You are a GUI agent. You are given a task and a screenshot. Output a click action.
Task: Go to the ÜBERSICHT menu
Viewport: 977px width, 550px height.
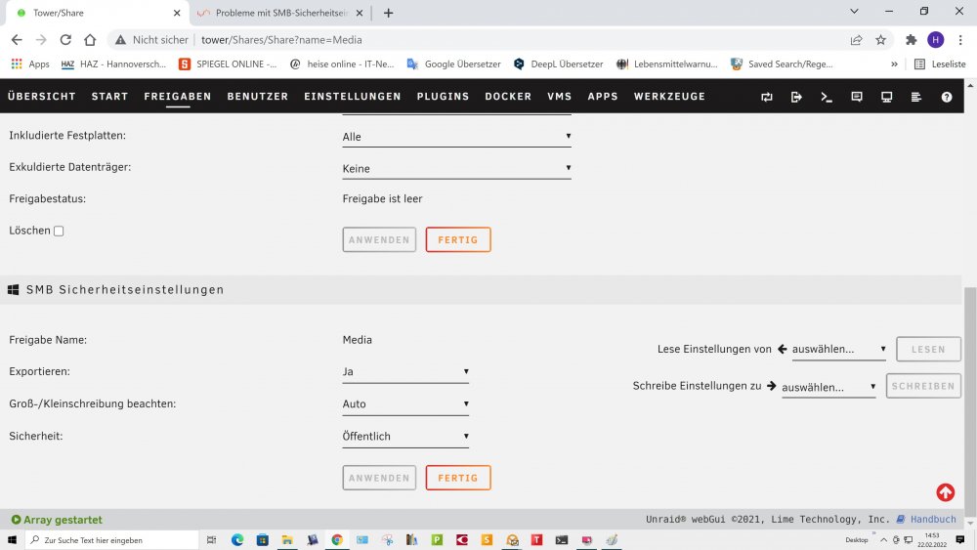[x=42, y=97]
